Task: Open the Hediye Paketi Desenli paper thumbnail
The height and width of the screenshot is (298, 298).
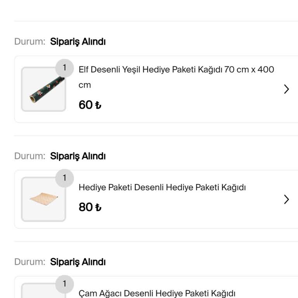Action: 43,199
